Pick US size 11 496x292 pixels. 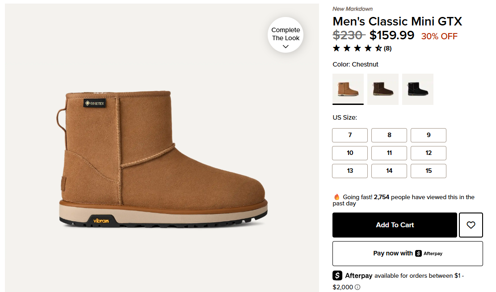tap(389, 153)
